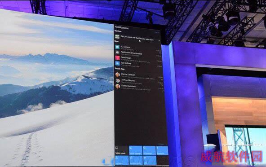Open the WeChat message notification
266x167 pixels.
[137, 38]
